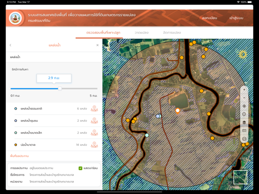The height and width of the screenshot is (194, 259).
Task: Go back using the panel's left chevron
Action: [10, 45]
